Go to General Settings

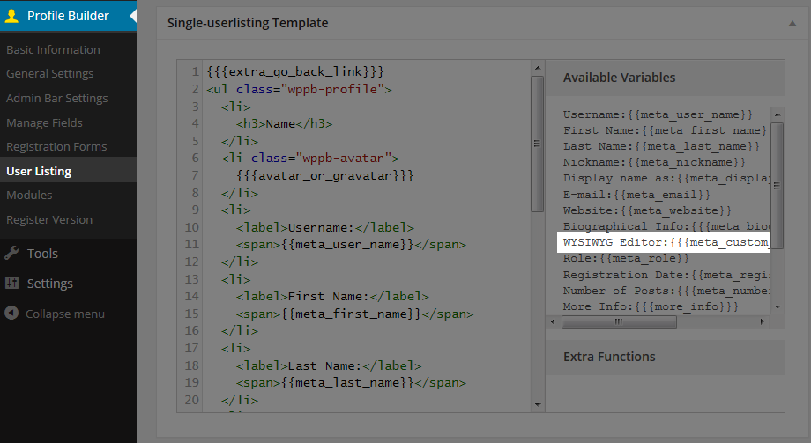(x=50, y=73)
